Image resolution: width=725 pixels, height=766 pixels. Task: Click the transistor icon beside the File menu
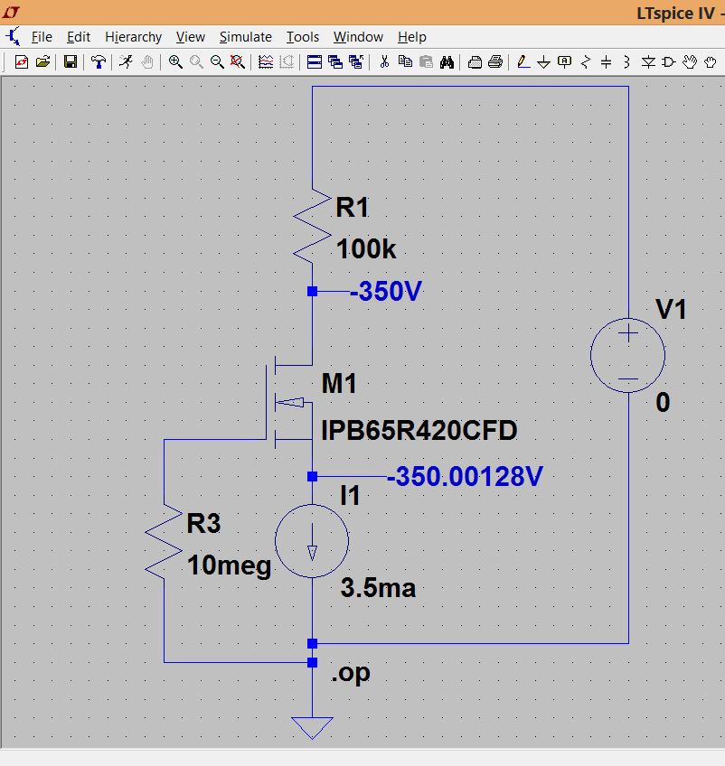point(13,36)
